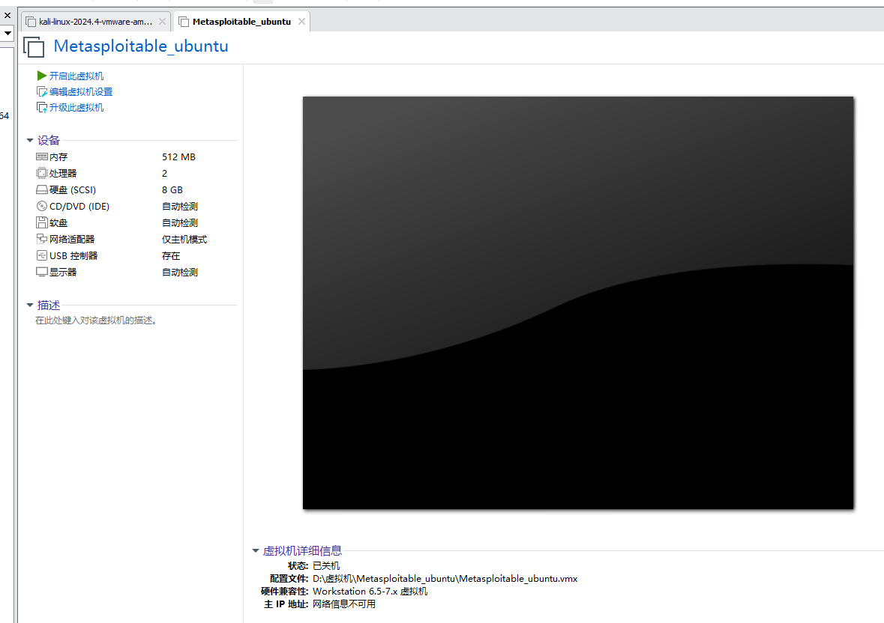
Task: Click the Workstation 6.5-7.x 虚拟机 compatibility value
Action: (370, 592)
